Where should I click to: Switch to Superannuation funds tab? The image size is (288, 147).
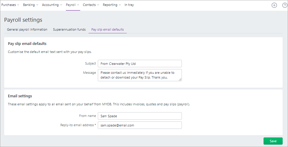(x=69, y=29)
